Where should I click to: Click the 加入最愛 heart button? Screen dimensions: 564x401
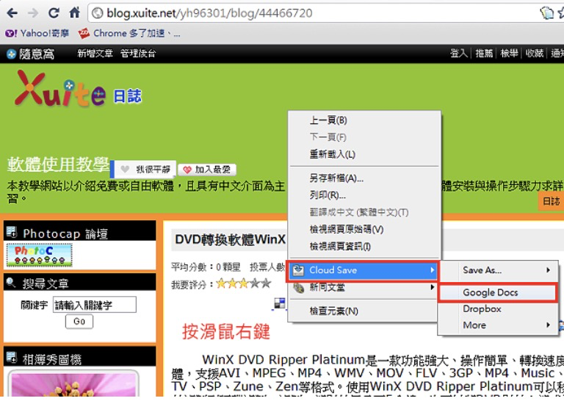point(207,170)
